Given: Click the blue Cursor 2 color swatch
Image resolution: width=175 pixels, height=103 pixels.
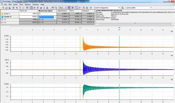Looking at the screenshot, I should (2, 17).
